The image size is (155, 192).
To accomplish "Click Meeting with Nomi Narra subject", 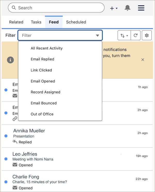I will tap(33, 159).
